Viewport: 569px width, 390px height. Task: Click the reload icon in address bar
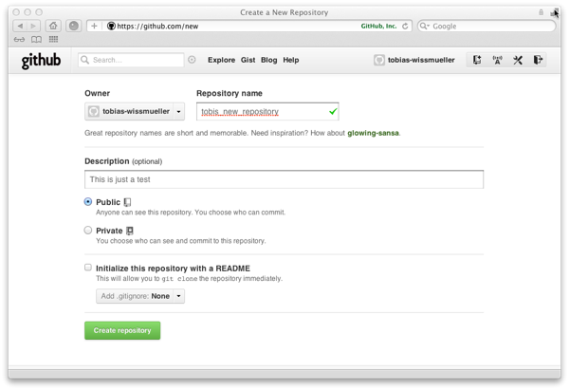(x=406, y=26)
